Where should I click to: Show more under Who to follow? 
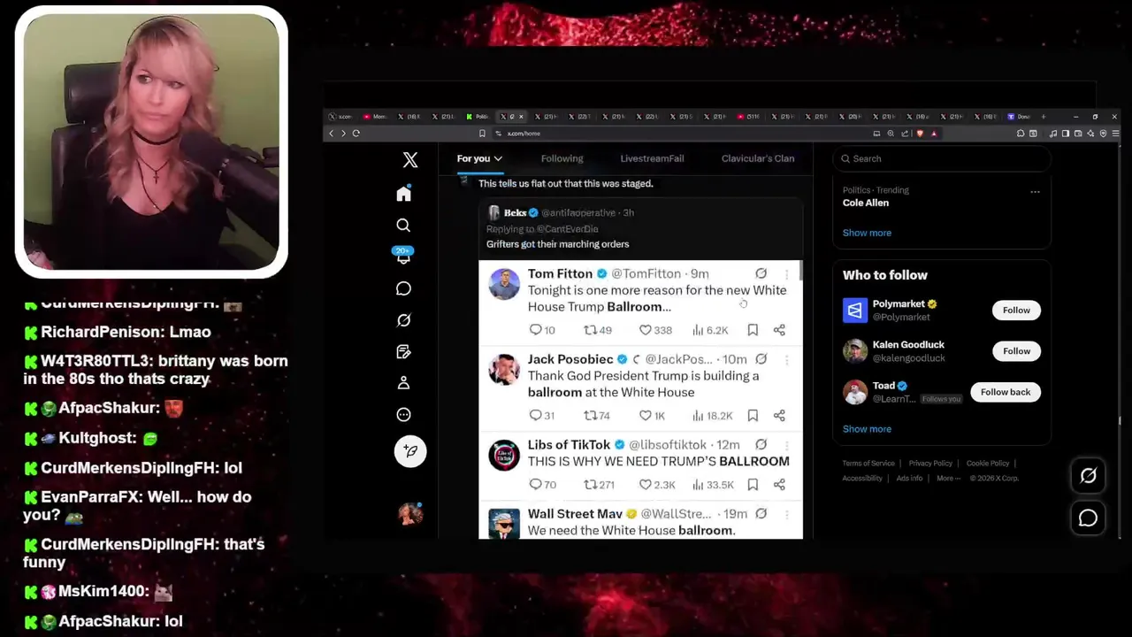click(867, 429)
